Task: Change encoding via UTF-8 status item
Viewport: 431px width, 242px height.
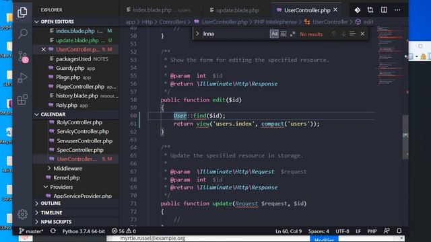Action: [x=342, y=231]
